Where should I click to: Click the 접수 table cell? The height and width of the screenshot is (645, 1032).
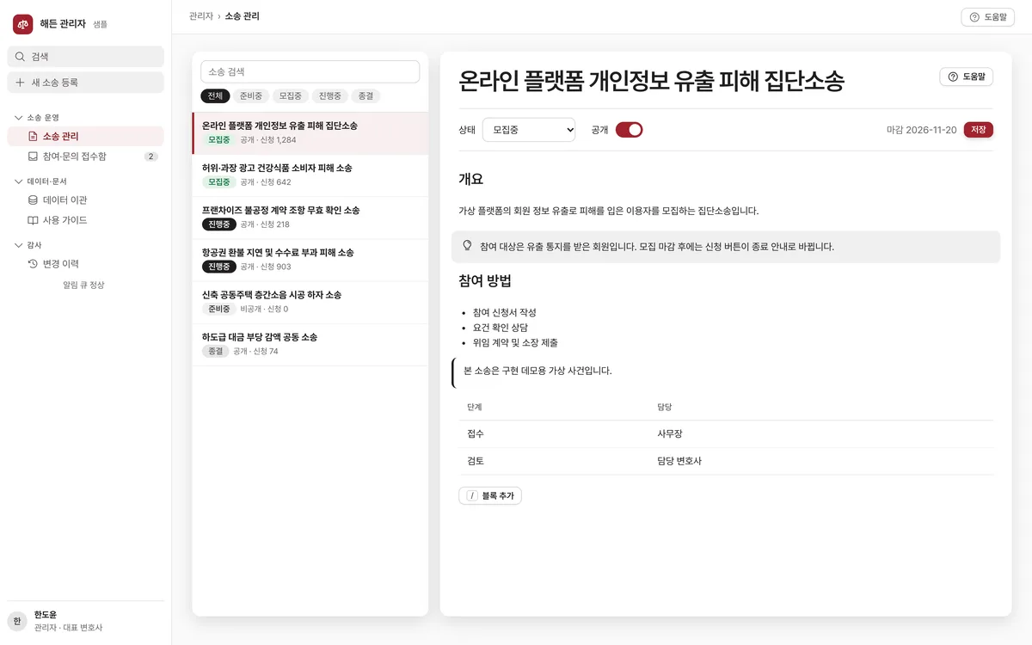point(476,434)
